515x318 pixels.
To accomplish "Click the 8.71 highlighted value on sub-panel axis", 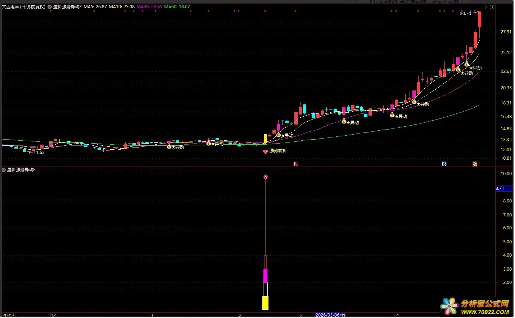I will 505,188.
